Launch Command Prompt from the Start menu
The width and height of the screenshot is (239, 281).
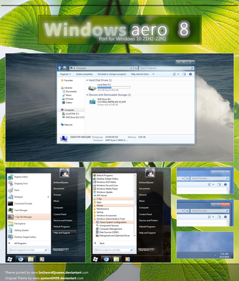tap(23, 203)
